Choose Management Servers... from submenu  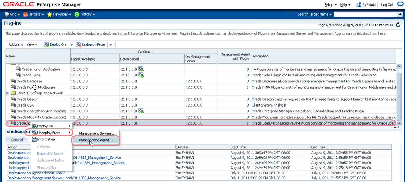(x=97, y=133)
